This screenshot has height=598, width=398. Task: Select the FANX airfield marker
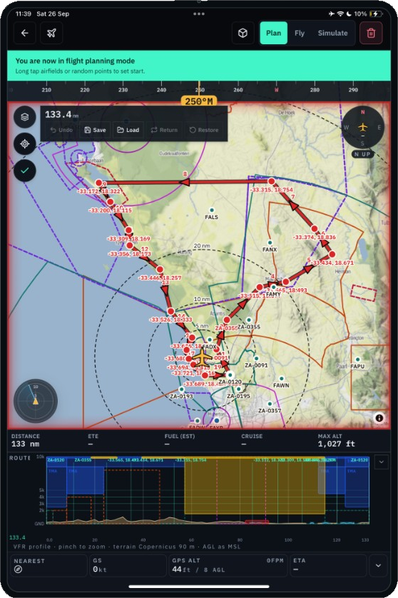coord(270,243)
